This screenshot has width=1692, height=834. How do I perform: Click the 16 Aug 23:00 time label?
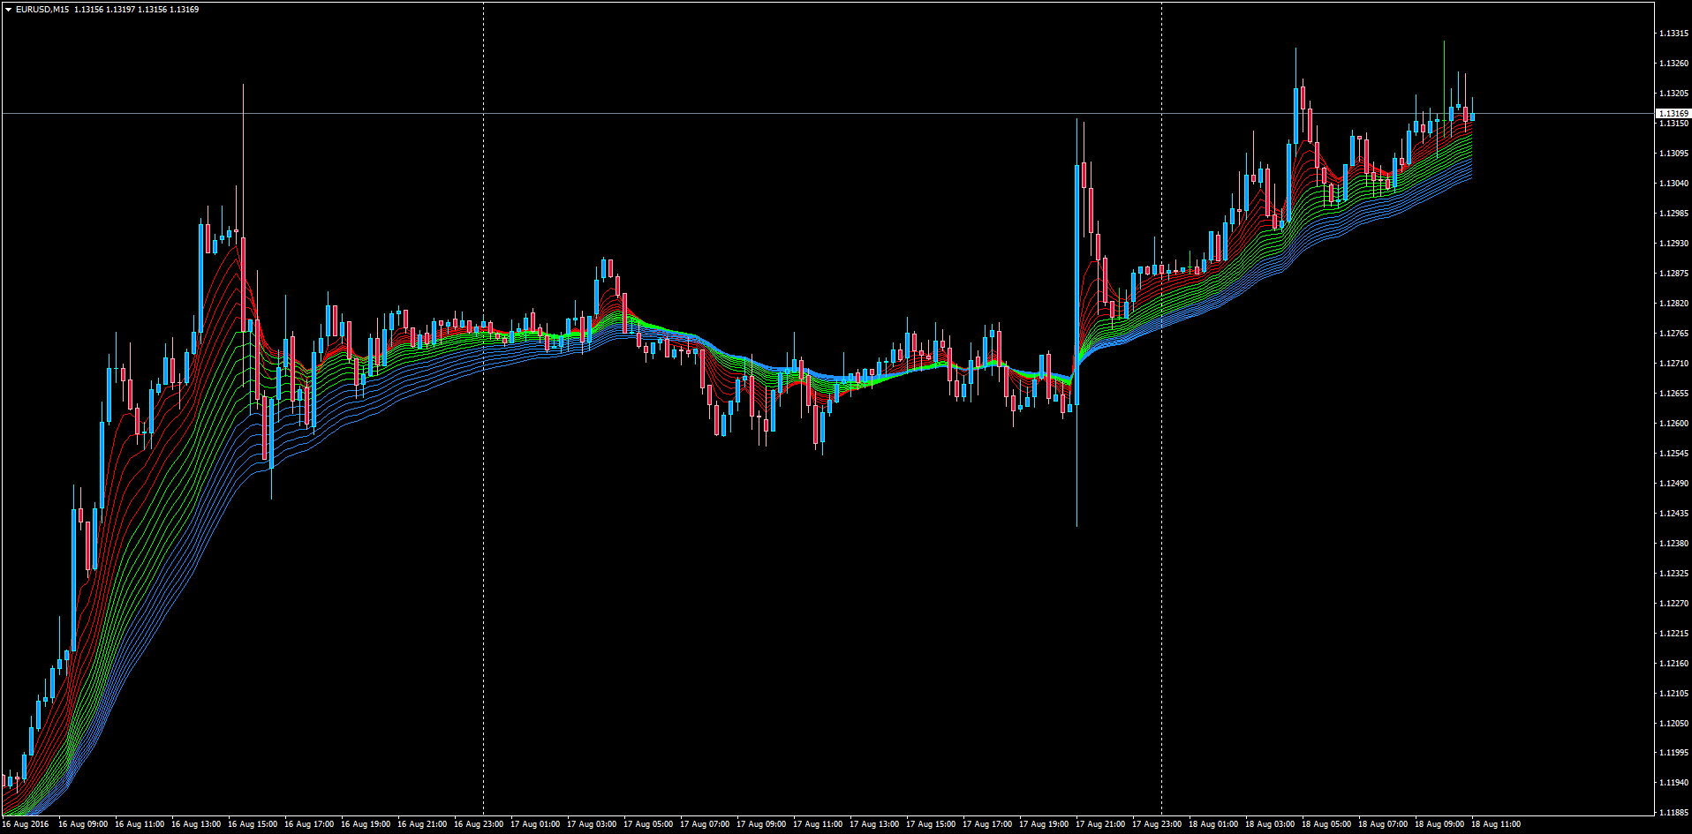(479, 824)
